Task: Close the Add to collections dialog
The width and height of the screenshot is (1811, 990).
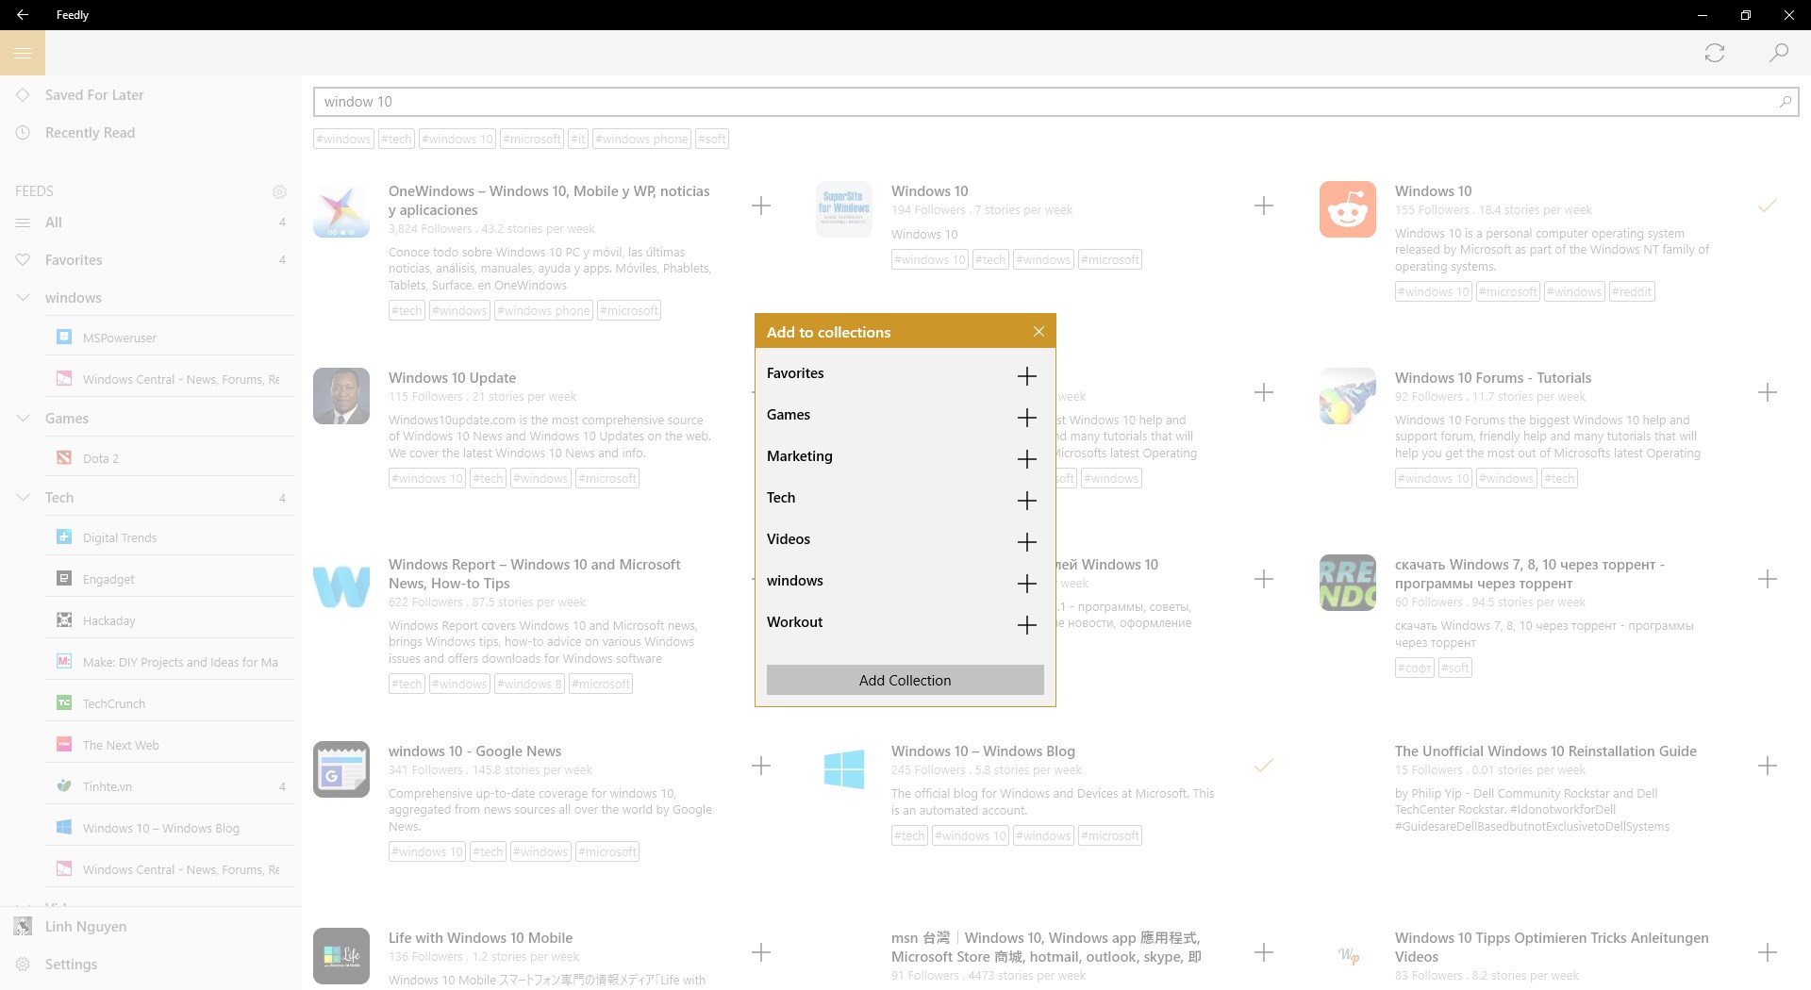Action: pyautogui.click(x=1038, y=331)
